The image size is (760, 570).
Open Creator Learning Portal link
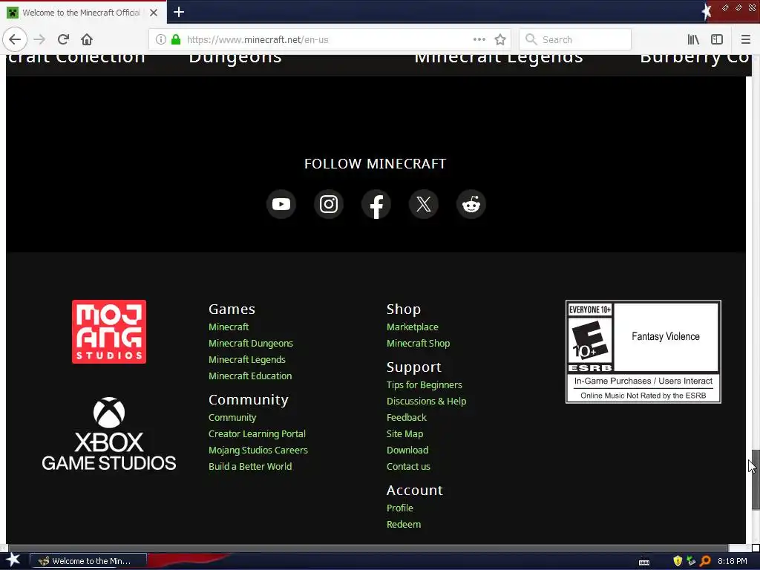pyautogui.click(x=257, y=433)
